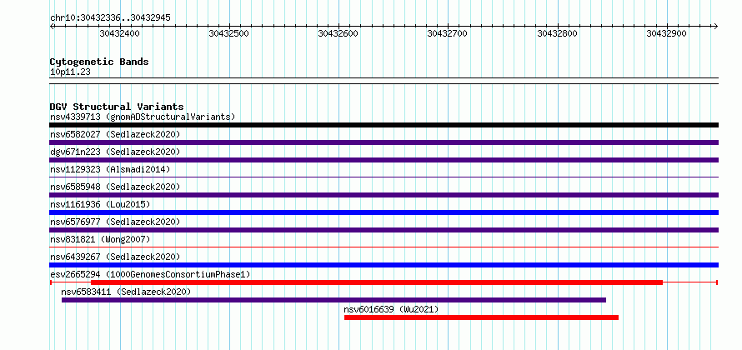The image size is (742, 350).
Task: Click ruler position 30432400
Action: pyautogui.click(x=120, y=33)
